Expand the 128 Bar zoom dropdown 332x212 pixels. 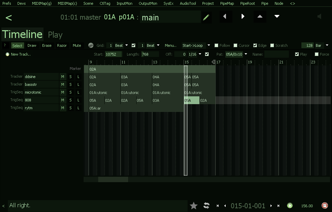click(327, 45)
